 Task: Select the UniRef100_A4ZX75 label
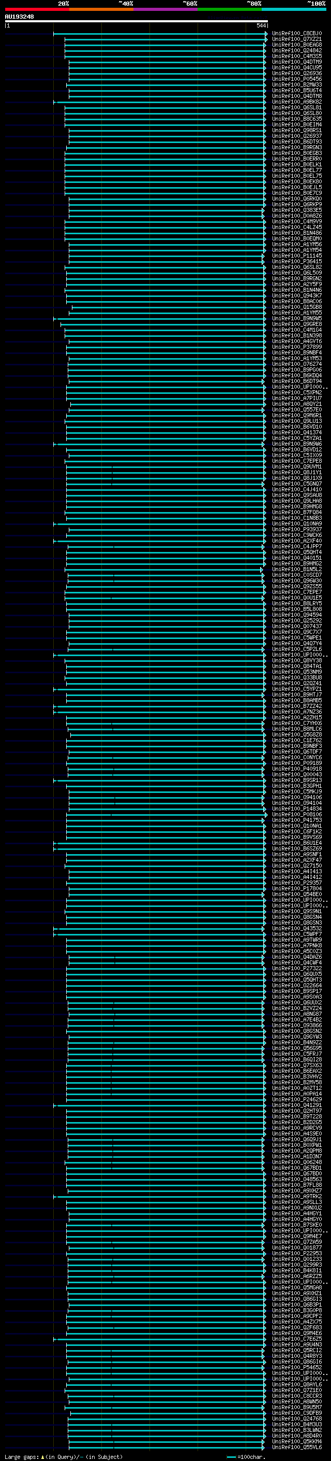pyautogui.click(x=296, y=1322)
